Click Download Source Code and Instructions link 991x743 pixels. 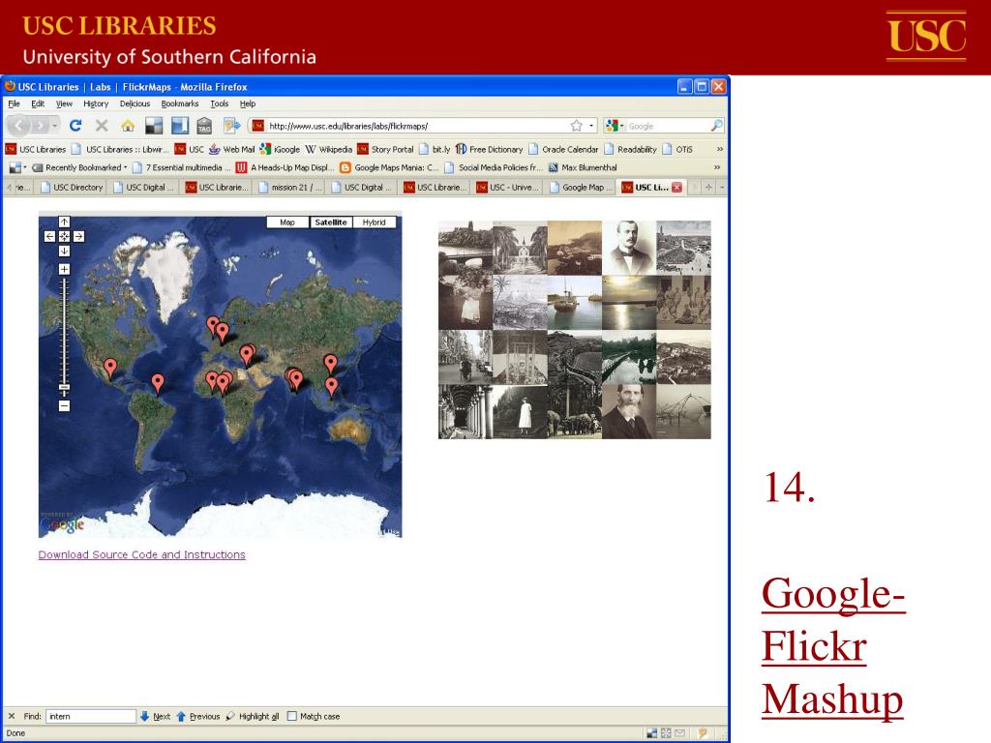141,554
